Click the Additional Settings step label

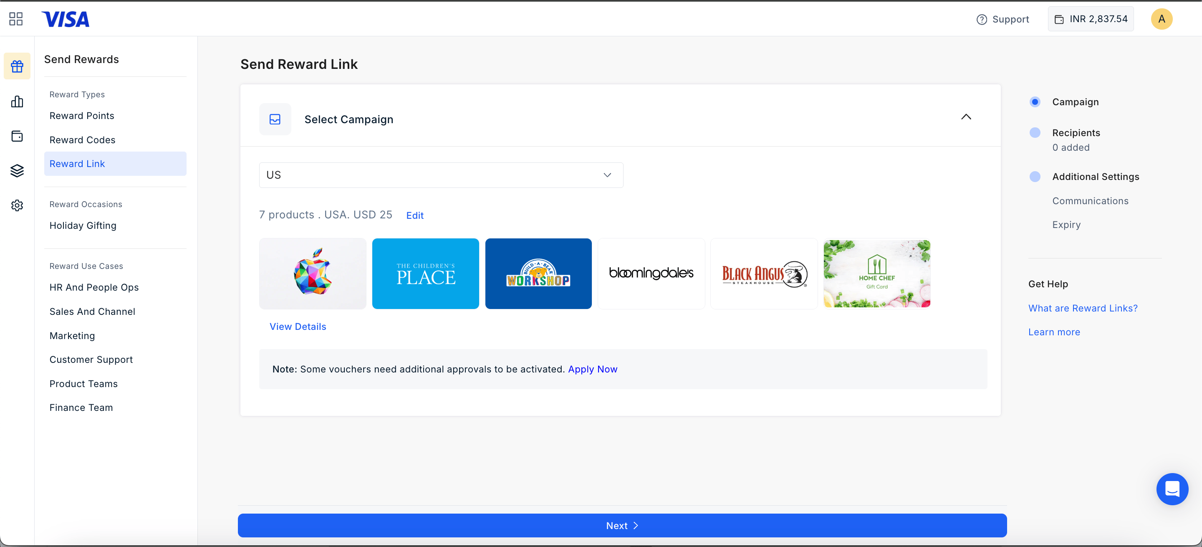(1096, 177)
